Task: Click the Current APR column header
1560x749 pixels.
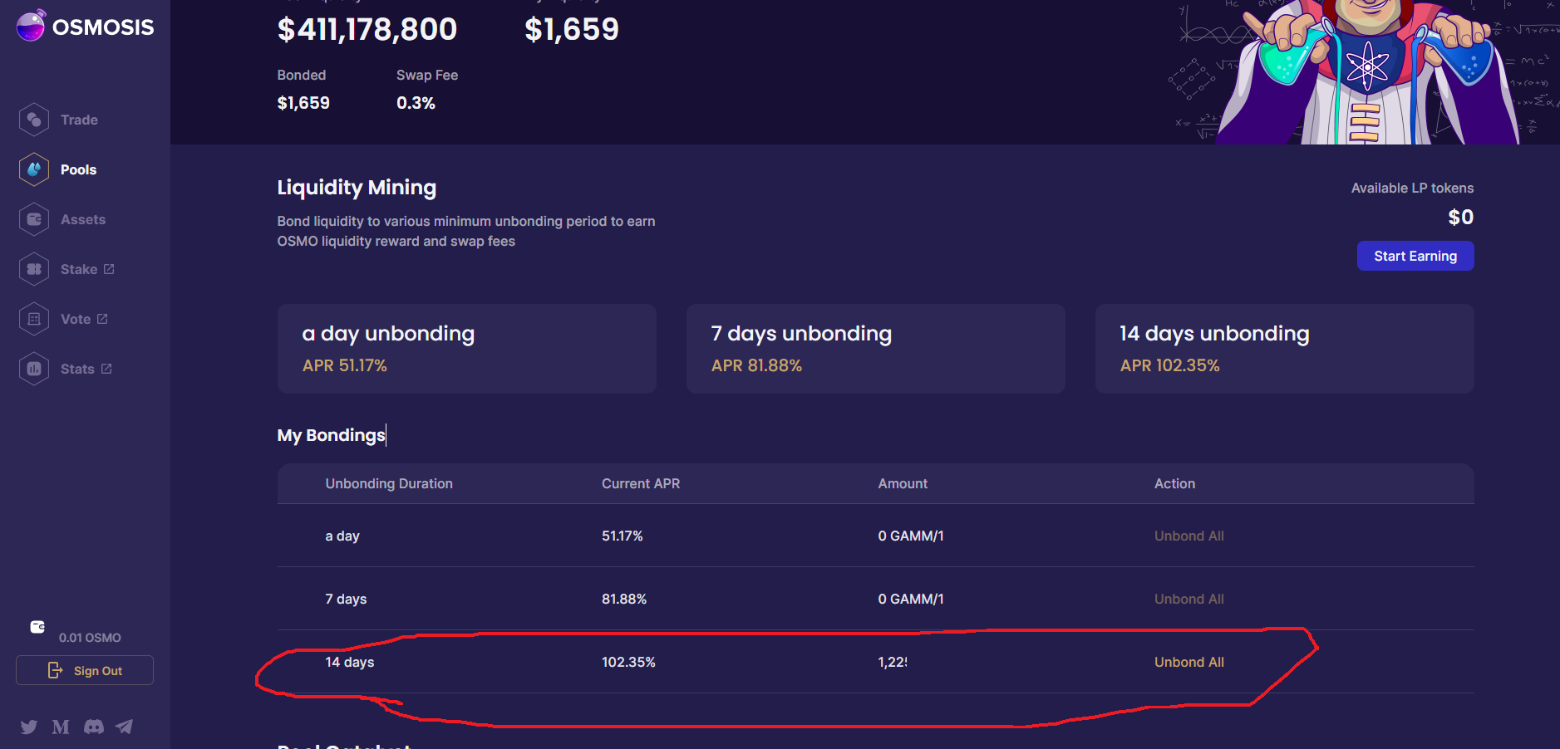Action: [641, 483]
